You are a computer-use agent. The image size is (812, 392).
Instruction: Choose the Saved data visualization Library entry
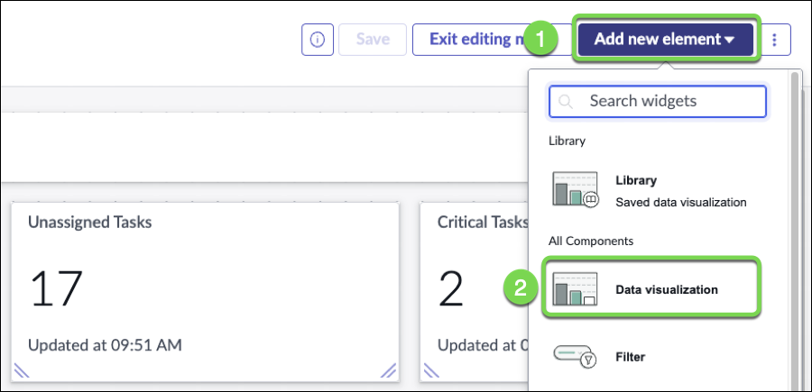(680, 202)
